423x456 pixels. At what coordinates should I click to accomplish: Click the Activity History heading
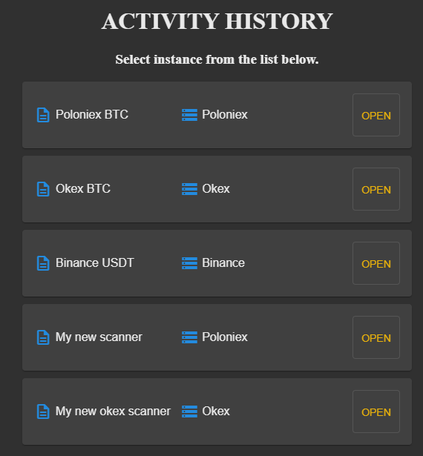click(x=217, y=22)
